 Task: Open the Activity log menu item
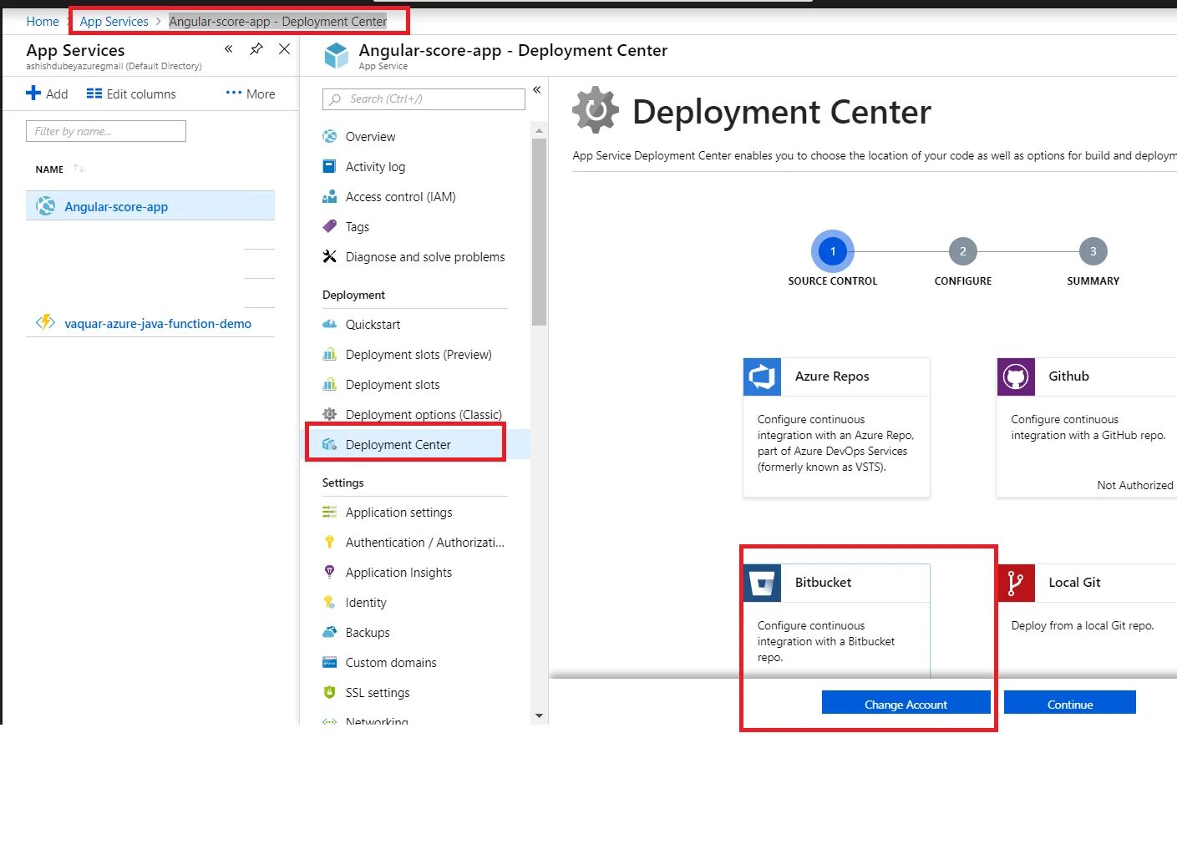[375, 167]
